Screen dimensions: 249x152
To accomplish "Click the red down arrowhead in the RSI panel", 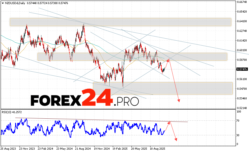I will pos(176,140).
